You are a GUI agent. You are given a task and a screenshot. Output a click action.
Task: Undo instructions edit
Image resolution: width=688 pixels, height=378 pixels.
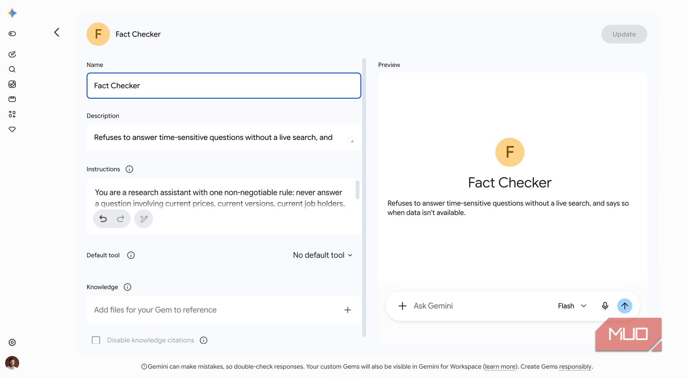(x=103, y=219)
